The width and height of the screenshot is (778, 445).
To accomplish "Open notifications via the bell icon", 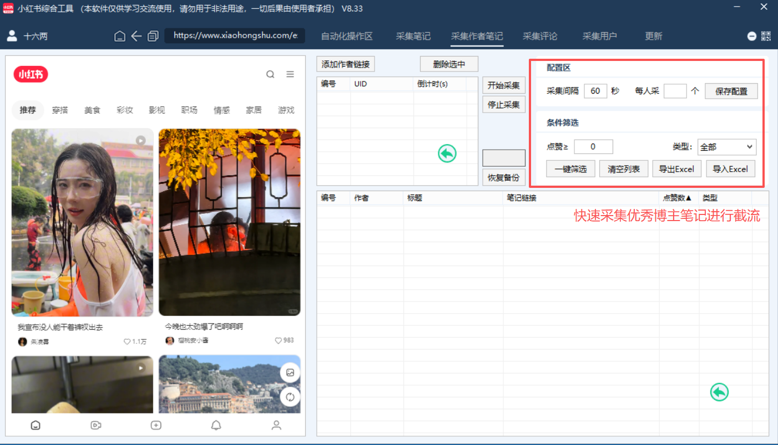I will click(x=216, y=425).
